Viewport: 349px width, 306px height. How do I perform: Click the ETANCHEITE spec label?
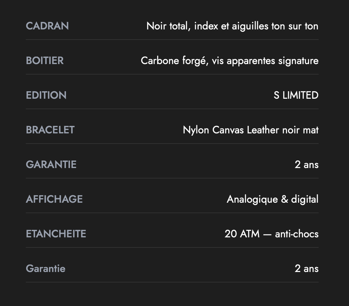pos(56,234)
